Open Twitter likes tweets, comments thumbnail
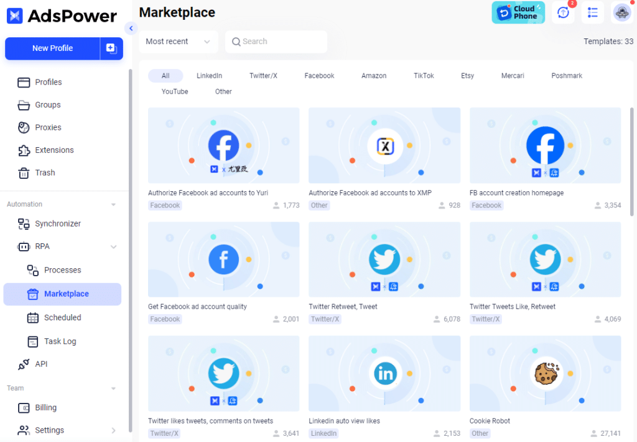This screenshot has width=637, height=442. pos(224,374)
